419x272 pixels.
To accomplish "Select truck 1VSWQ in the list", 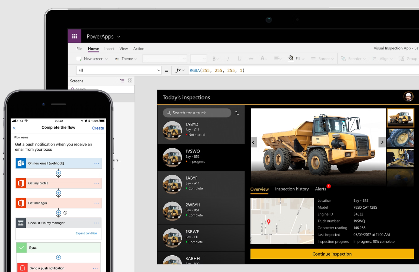I will [201, 158].
